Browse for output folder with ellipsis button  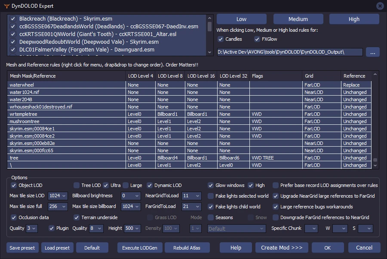[x=373, y=52]
